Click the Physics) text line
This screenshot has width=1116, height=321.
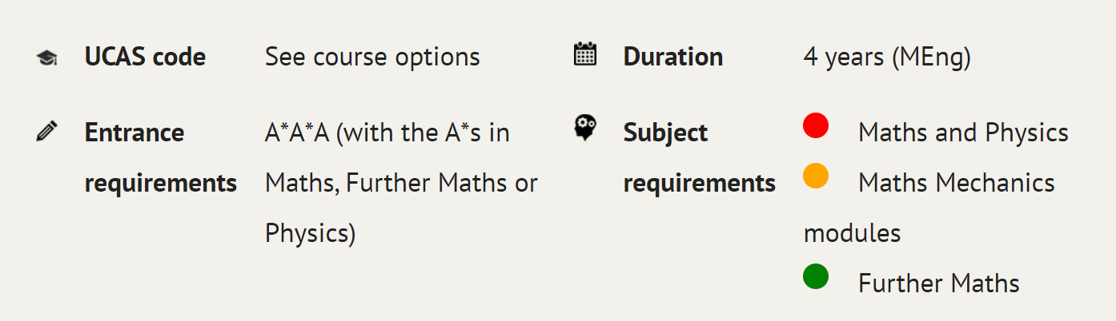(311, 233)
